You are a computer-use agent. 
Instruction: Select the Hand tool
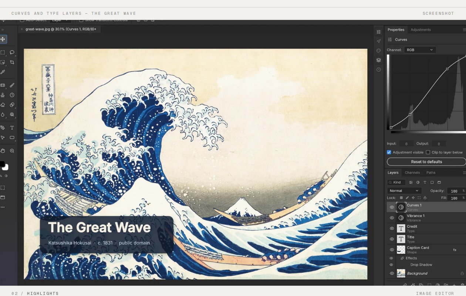click(3, 151)
